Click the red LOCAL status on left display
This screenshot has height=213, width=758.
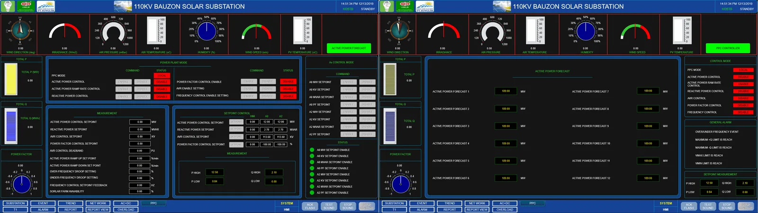coord(162,76)
